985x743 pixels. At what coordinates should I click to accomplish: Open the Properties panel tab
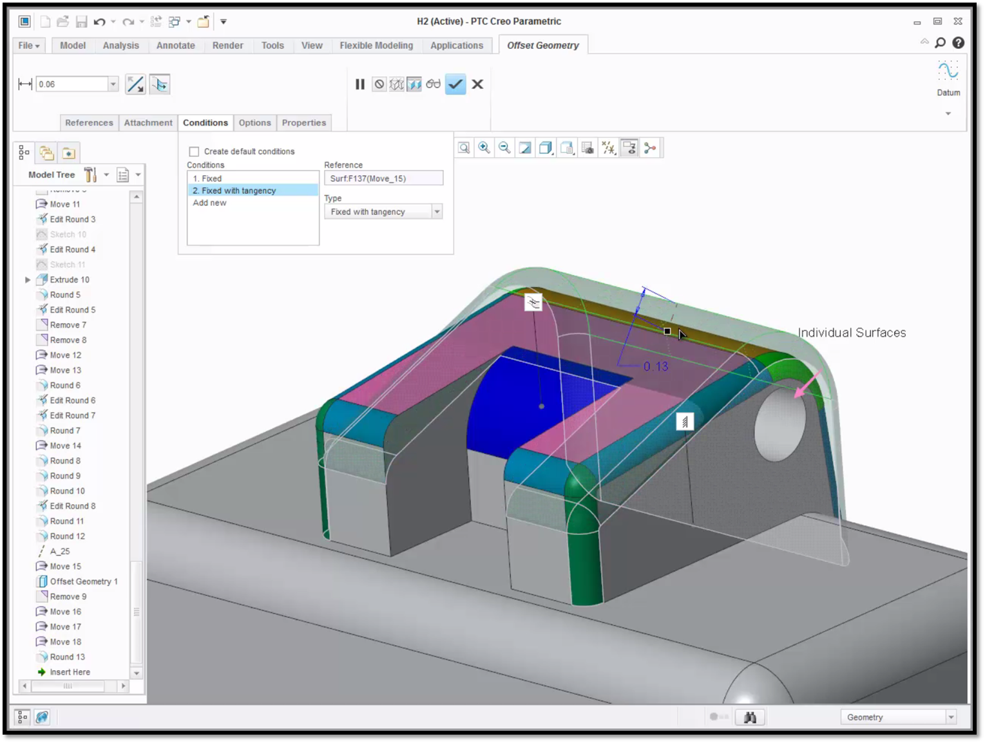304,123
